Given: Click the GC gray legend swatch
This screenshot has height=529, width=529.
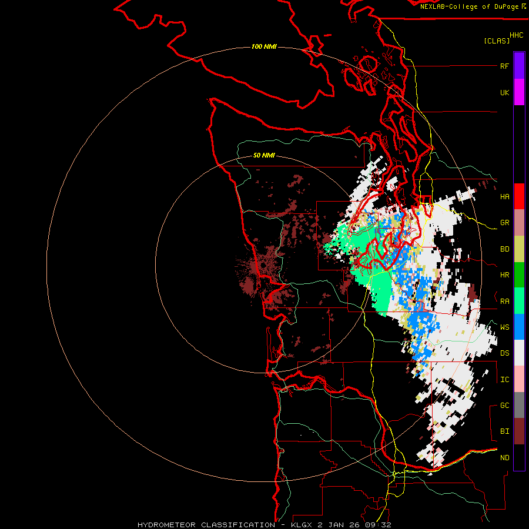Looking at the screenshot, I should [519, 405].
